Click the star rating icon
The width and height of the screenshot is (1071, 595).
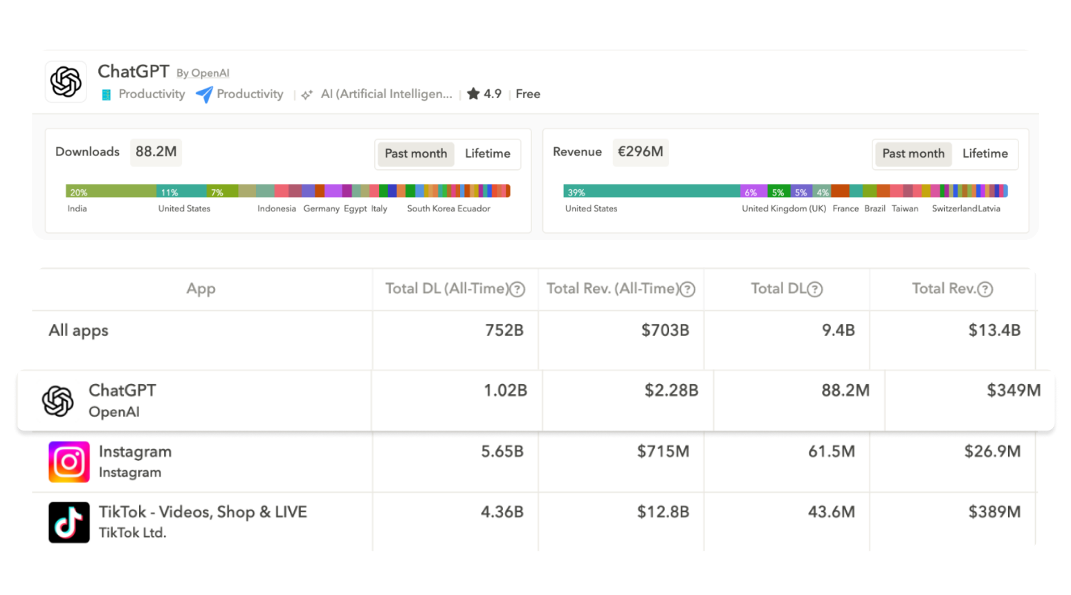pyautogui.click(x=473, y=94)
